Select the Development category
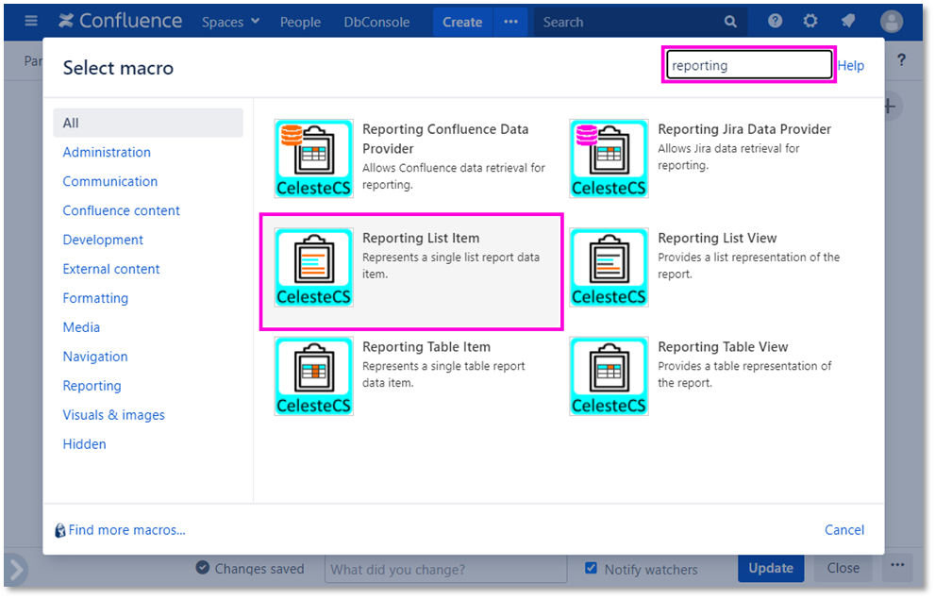The height and width of the screenshot is (599, 935). [103, 240]
